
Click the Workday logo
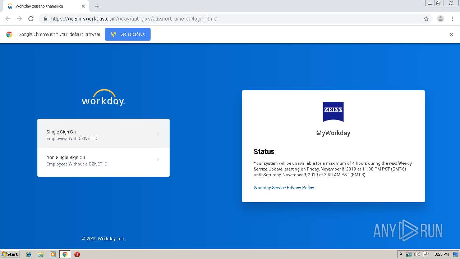click(103, 97)
